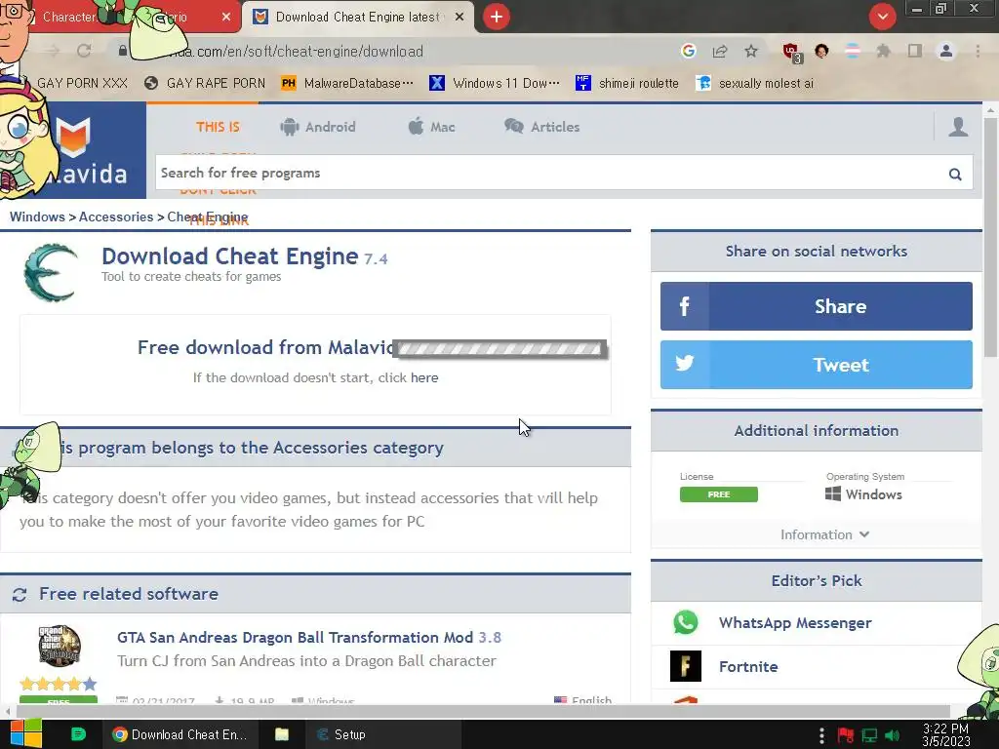This screenshot has width=999, height=749.
Task: Click the Google icon in address bar
Action: [x=688, y=51]
